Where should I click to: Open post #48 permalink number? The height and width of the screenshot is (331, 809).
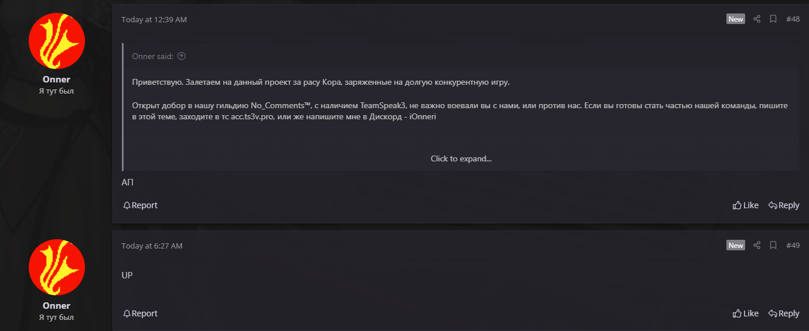pyautogui.click(x=793, y=19)
